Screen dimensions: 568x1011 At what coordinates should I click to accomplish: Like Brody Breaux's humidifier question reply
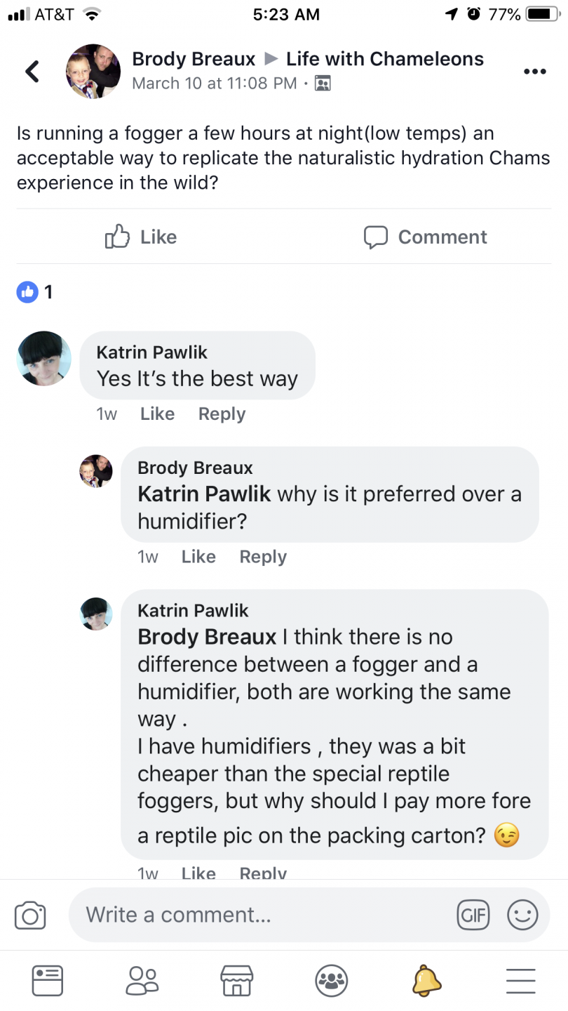[x=198, y=557]
